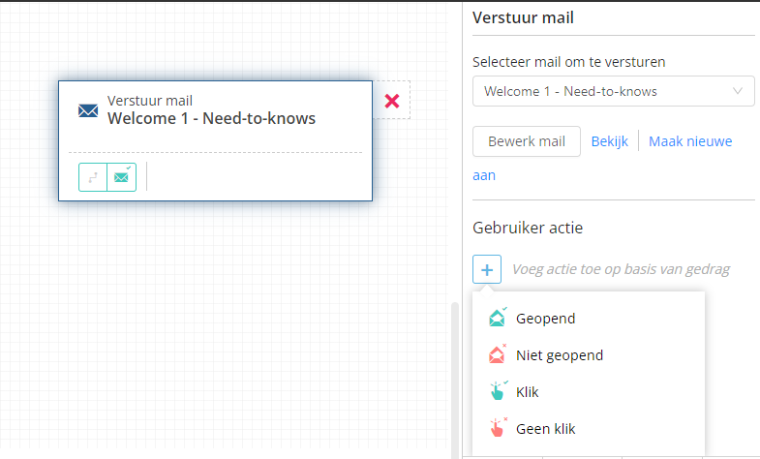
Task: Click the envelope icon on the Verstuur mail node
Action: [x=88, y=110]
